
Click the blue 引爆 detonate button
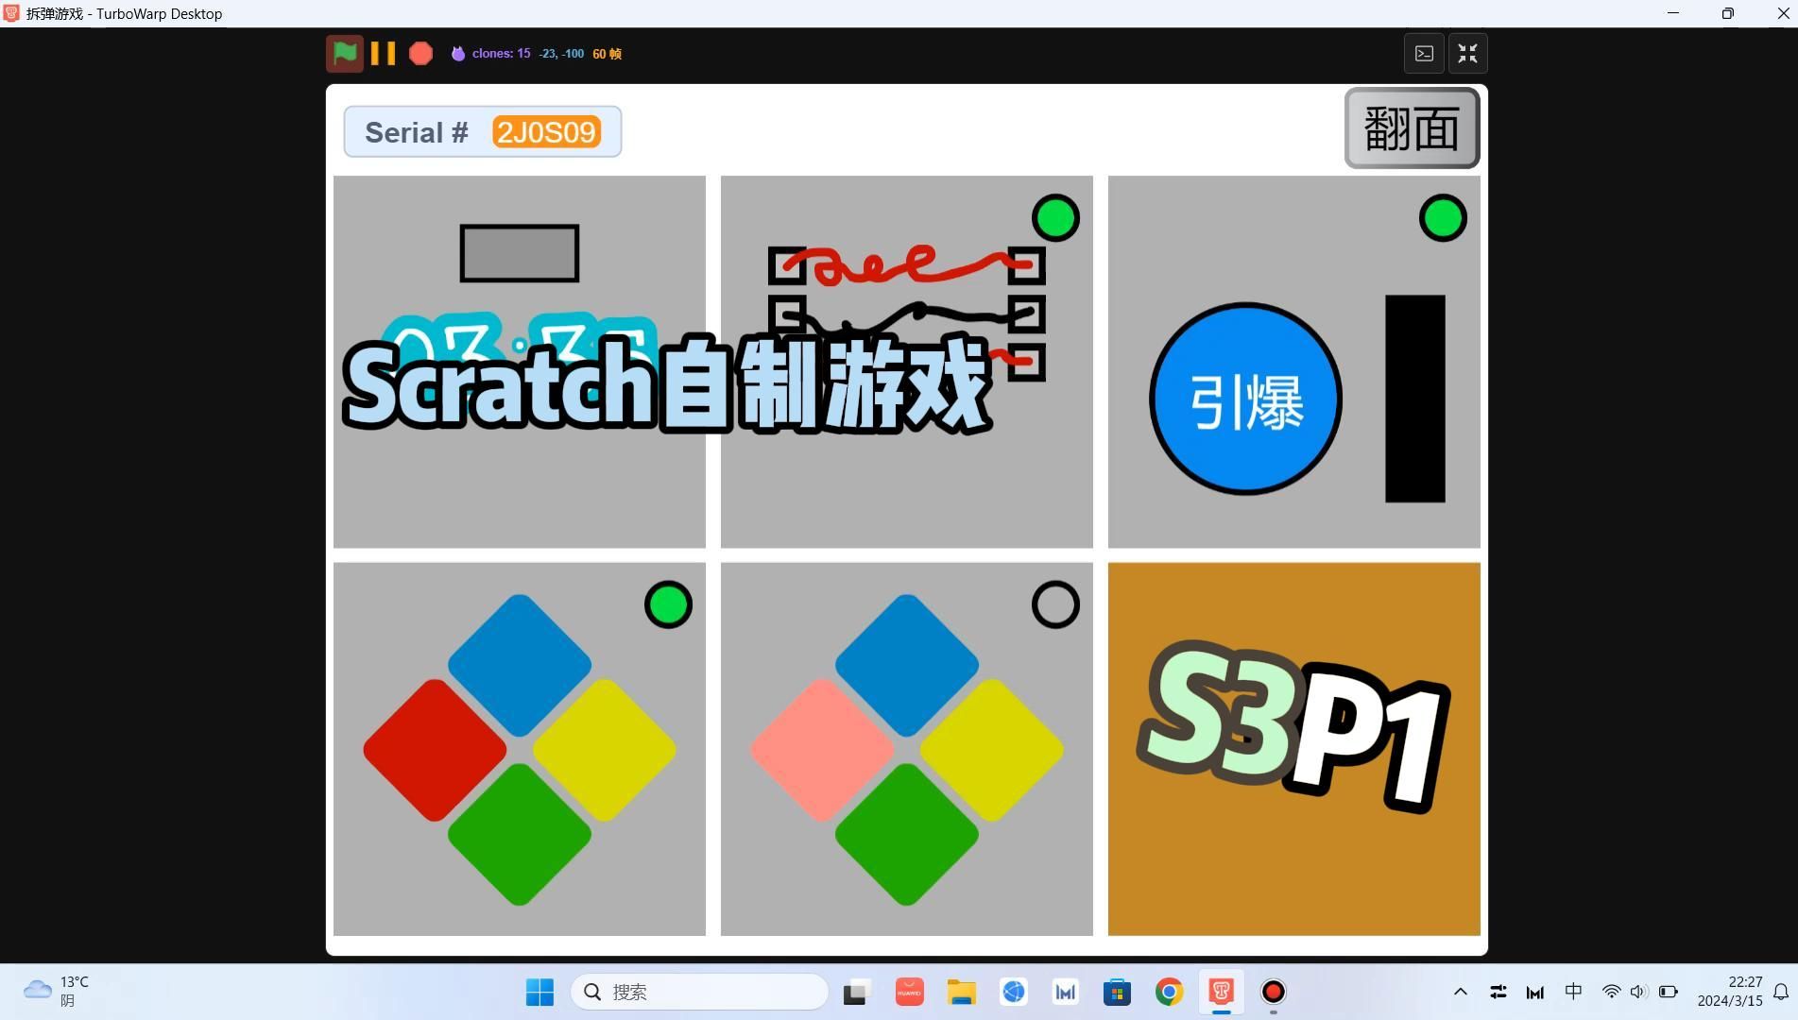(x=1245, y=399)
